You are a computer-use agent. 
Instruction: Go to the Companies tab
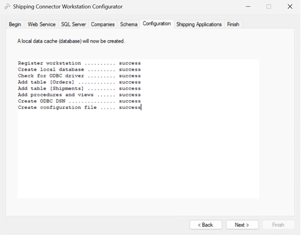pos(103,24)
